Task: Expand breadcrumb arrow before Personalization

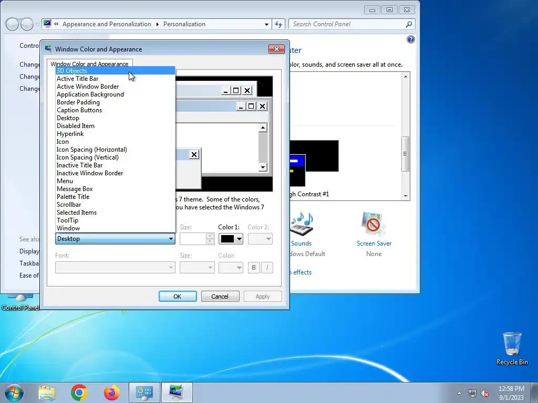Action: [x=158, y=24]
